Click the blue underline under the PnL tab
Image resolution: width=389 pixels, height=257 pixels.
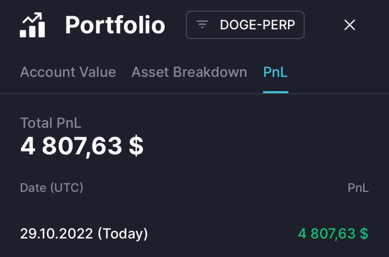pyautogui.click(x=276, y=92)
